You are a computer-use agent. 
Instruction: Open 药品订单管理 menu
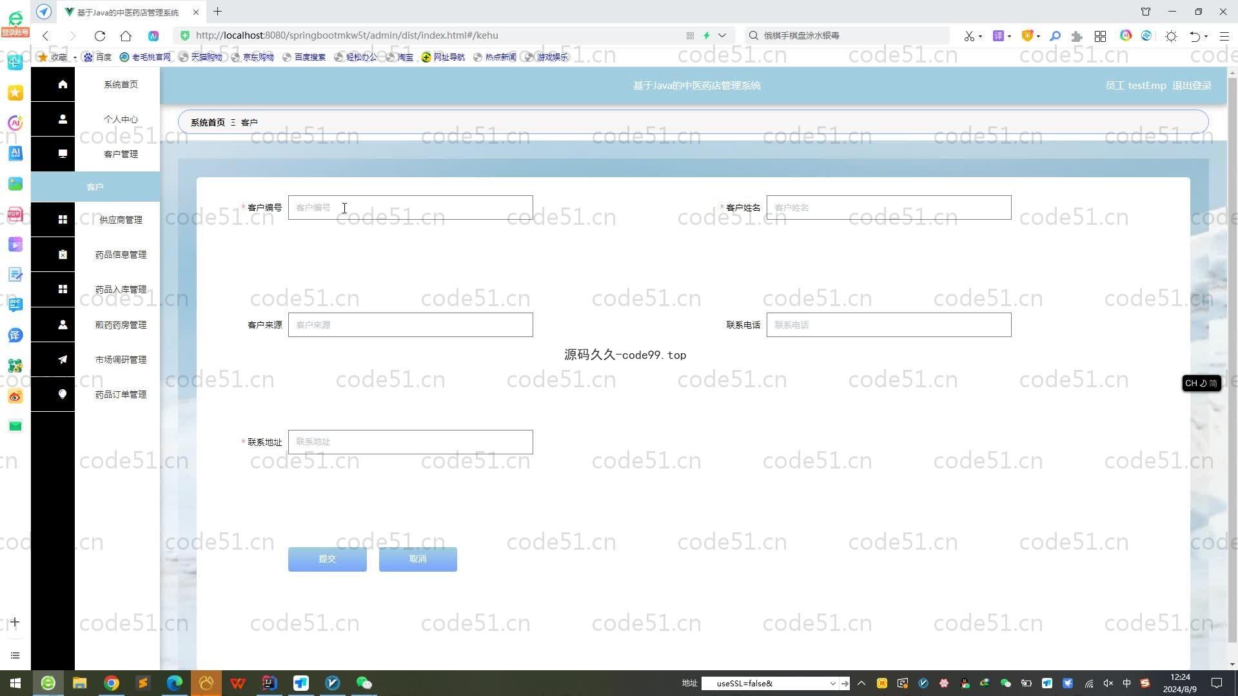121,394
